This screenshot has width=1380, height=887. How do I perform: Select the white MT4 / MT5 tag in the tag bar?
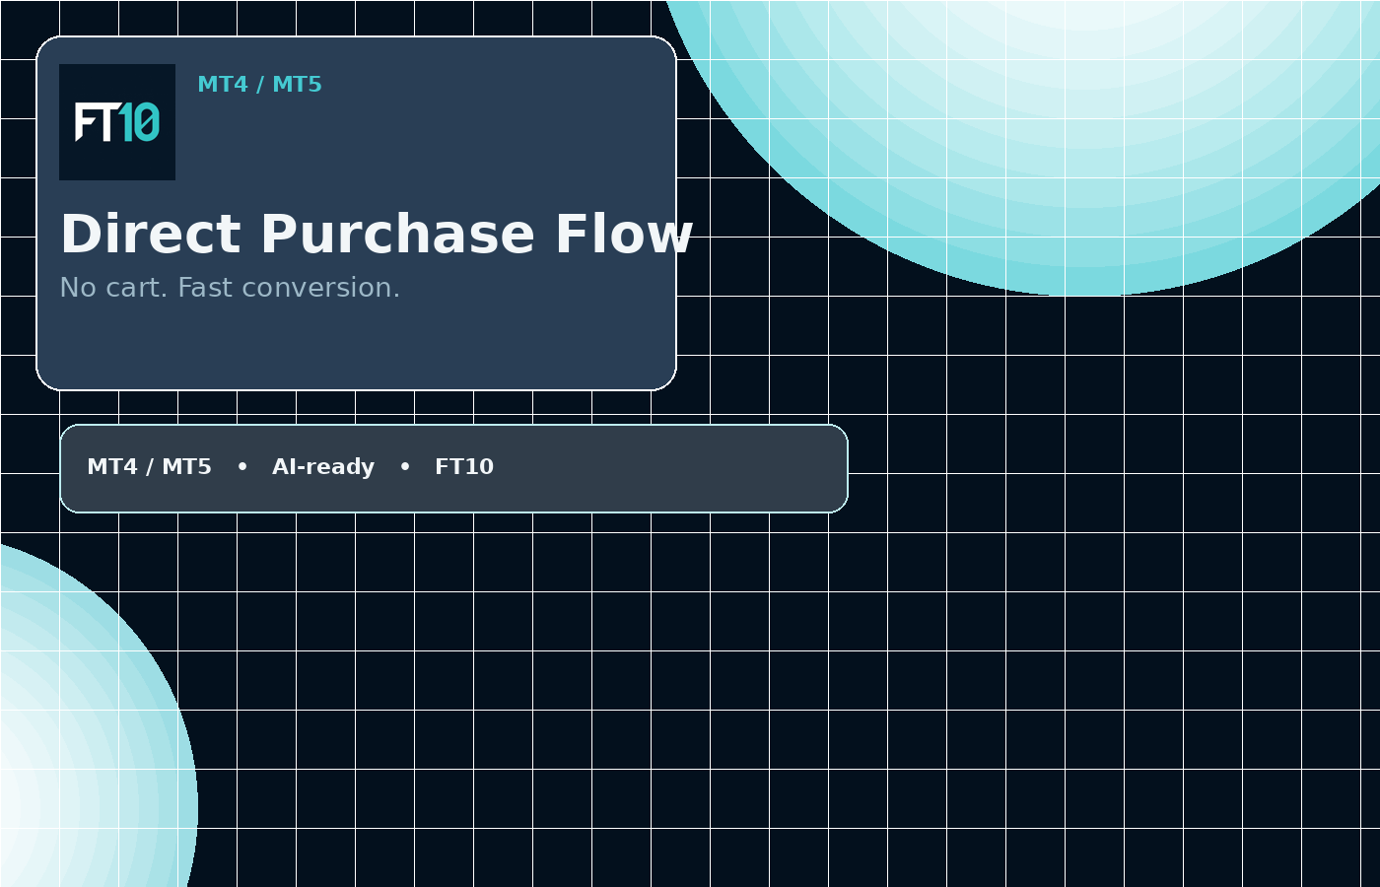pos(149,467)
